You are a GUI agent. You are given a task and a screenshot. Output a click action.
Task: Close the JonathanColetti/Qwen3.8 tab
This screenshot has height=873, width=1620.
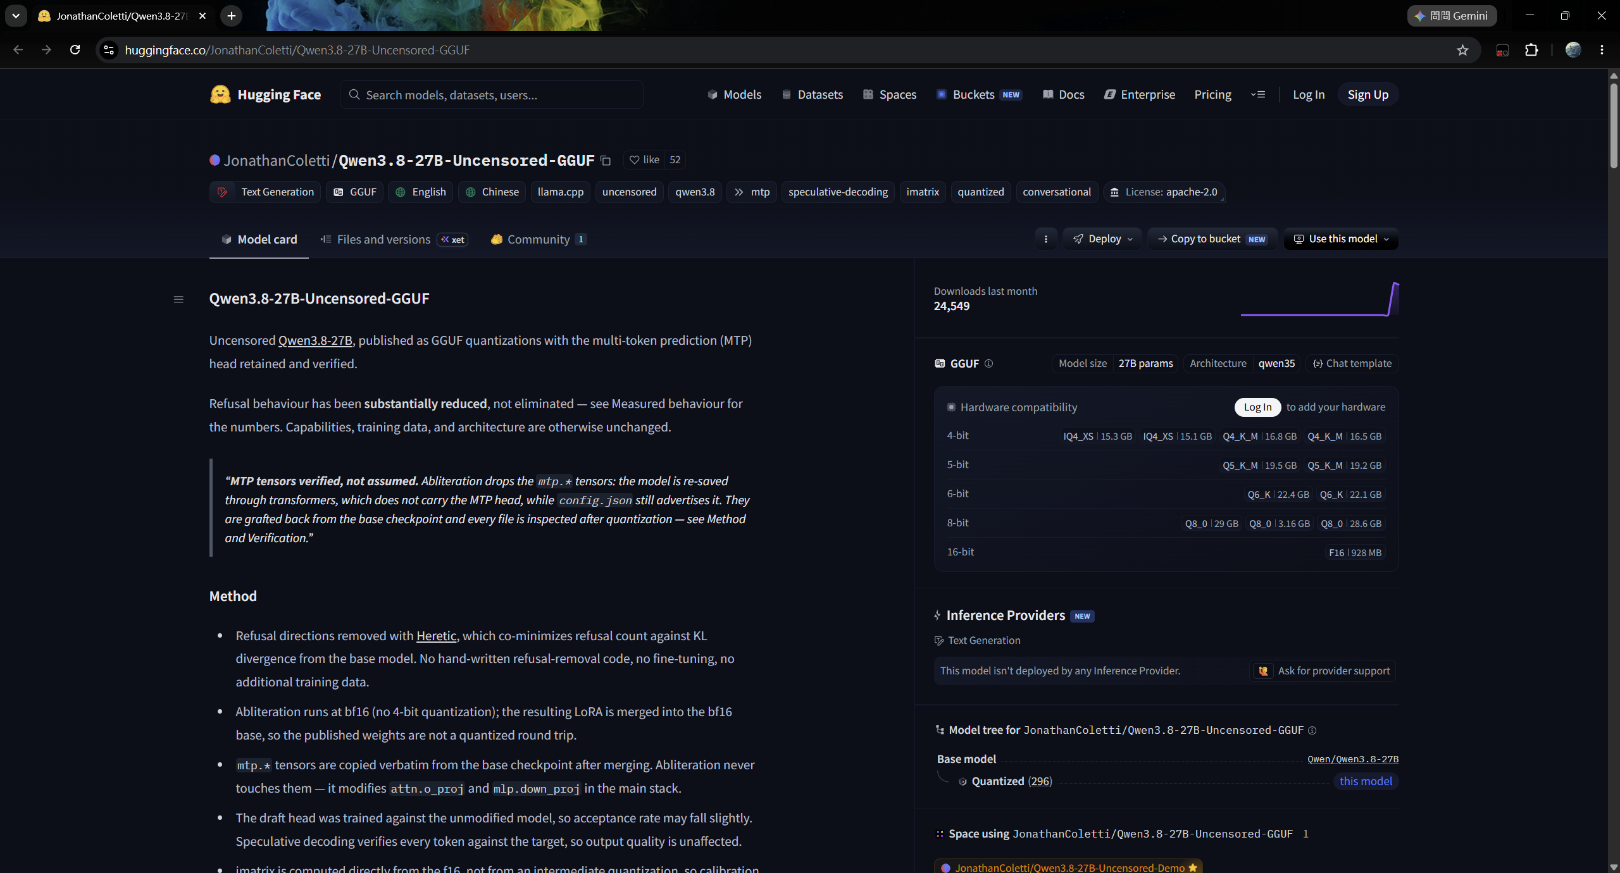(202, 16)
